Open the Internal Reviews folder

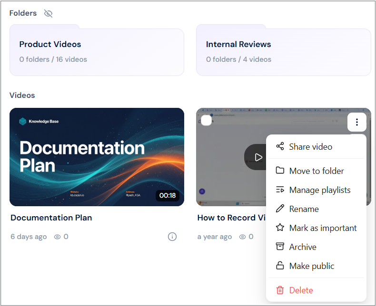(284, 50)
